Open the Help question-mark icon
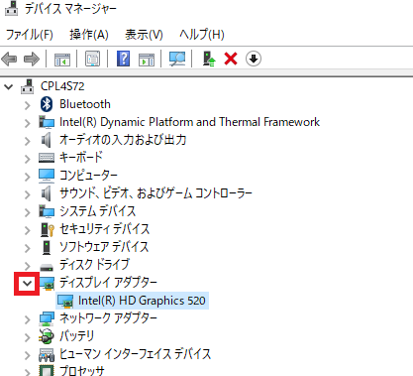 [123, 59]
